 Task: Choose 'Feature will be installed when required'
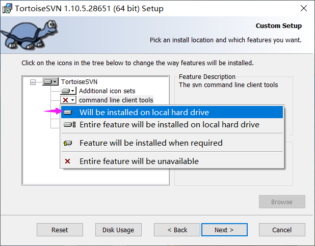tap(172, 143)
